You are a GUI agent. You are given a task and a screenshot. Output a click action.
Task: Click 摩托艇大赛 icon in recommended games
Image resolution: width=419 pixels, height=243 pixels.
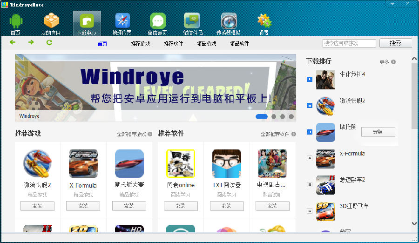tap(129, 163)
